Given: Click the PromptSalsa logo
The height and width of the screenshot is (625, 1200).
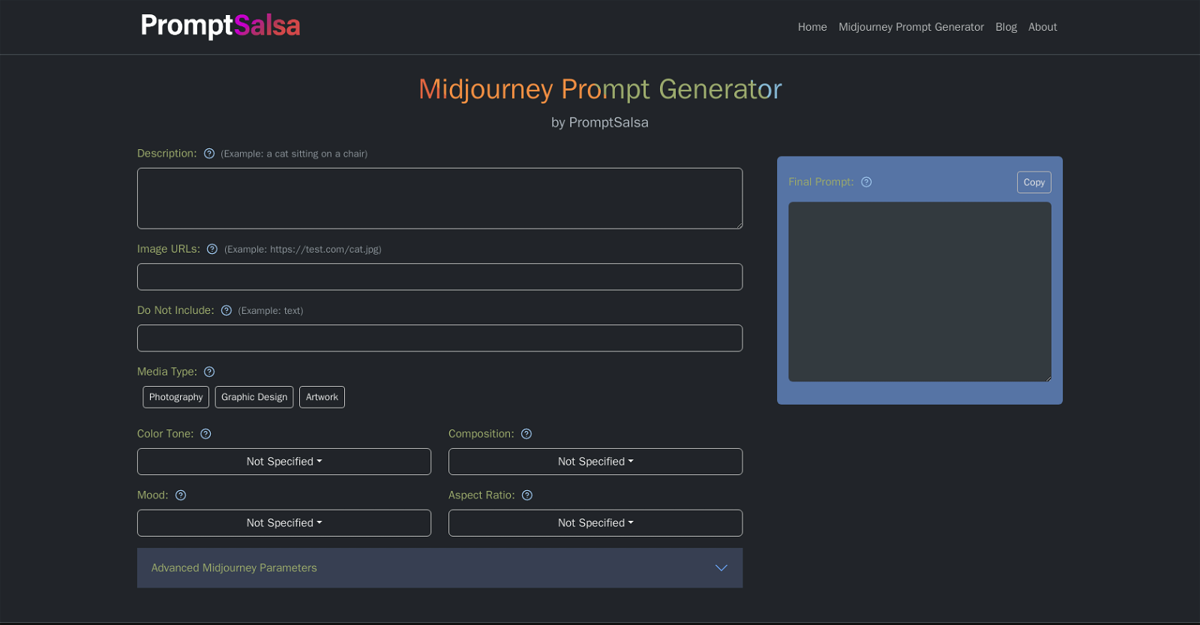Looking at the screenshot, I should point(220,26).
